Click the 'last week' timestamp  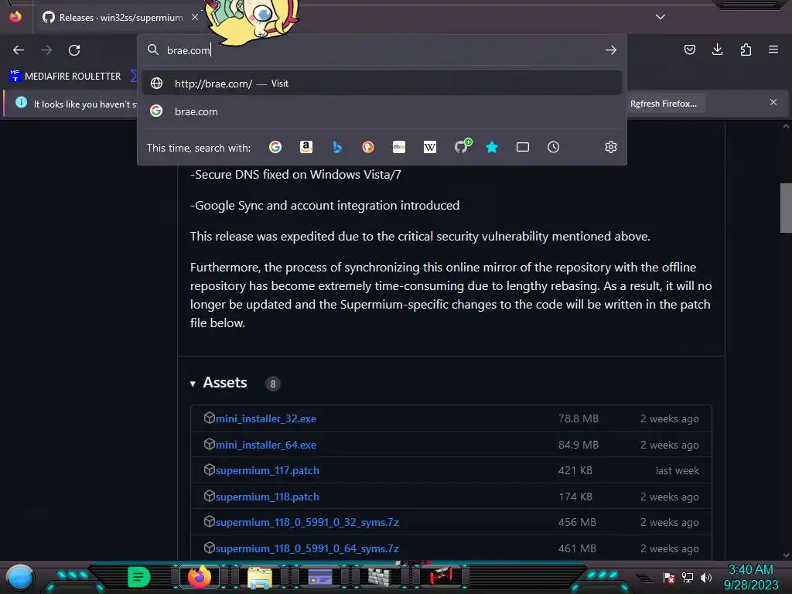678,470
